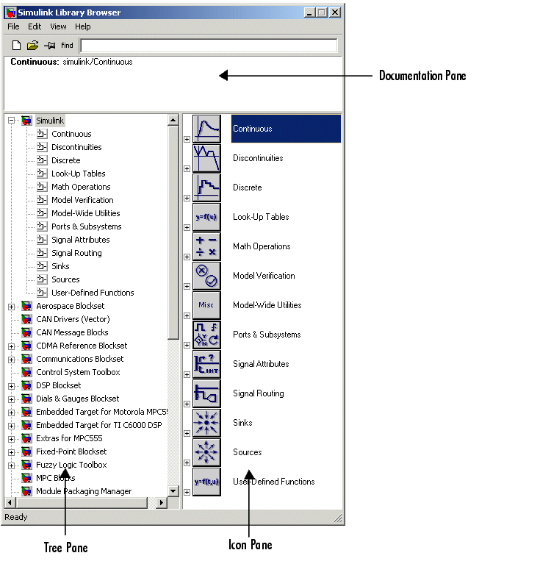Expand the Aerospace Blockset node
The height and width of the screenshot is (564, 551).
[12, 307]
